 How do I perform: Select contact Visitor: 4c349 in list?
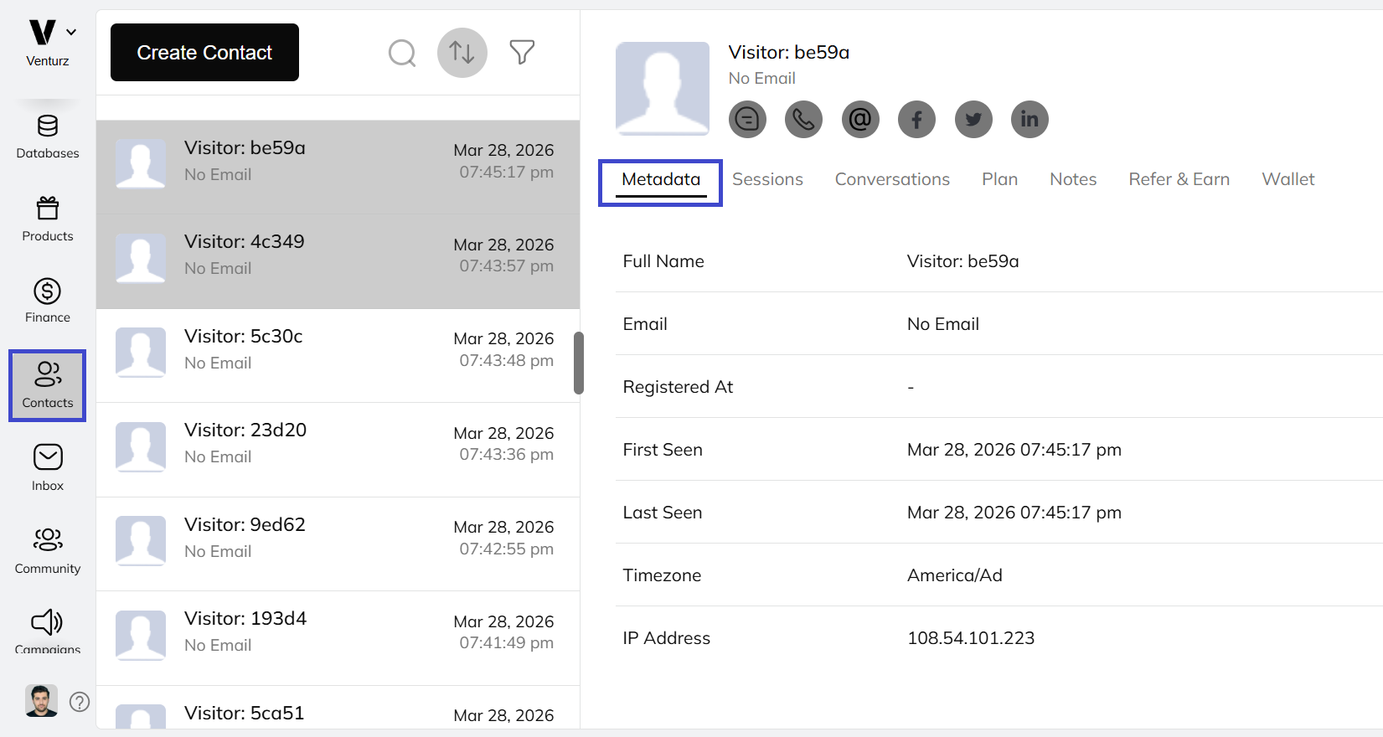click(338, 261)
